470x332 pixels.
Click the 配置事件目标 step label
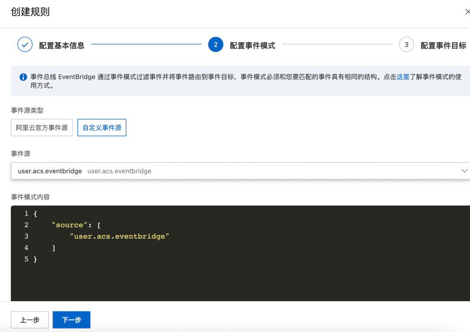coord(443,46)
